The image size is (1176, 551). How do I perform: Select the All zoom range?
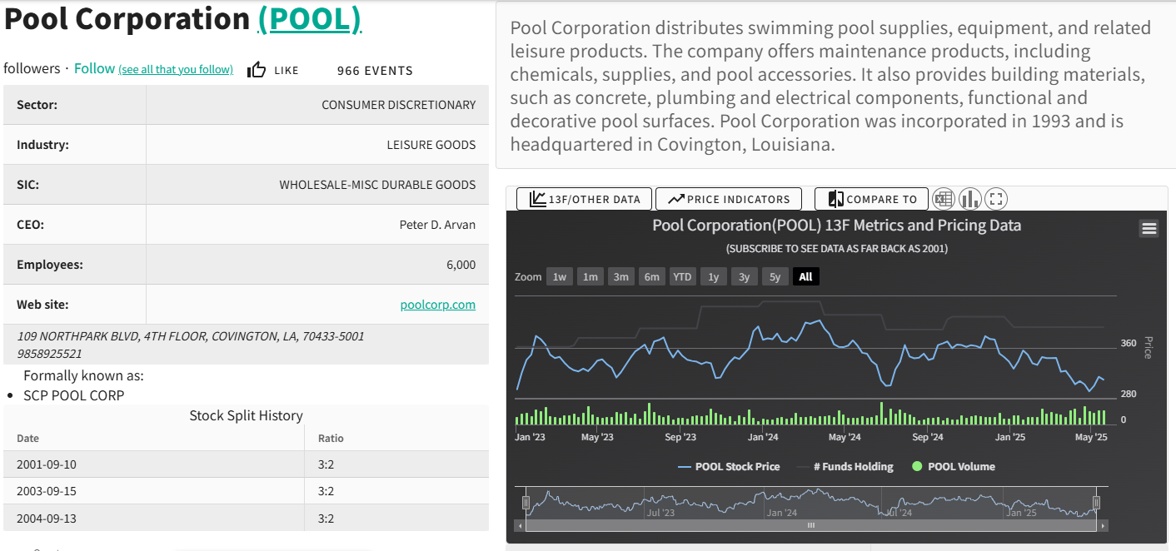[805, 277]
